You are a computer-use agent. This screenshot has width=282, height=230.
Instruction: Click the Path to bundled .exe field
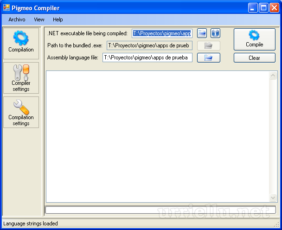click(149, 45)
